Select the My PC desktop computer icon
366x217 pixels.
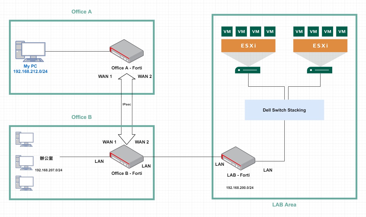click(31, 52)
